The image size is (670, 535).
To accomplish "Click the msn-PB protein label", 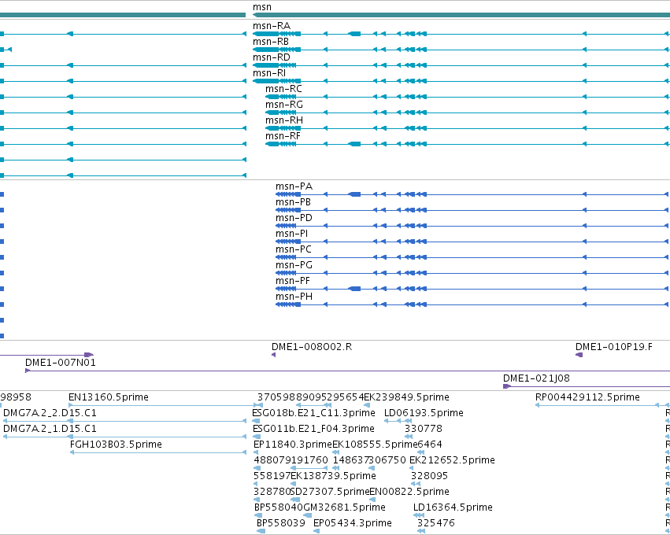I will pyautogui.click(x=293, y=202).
